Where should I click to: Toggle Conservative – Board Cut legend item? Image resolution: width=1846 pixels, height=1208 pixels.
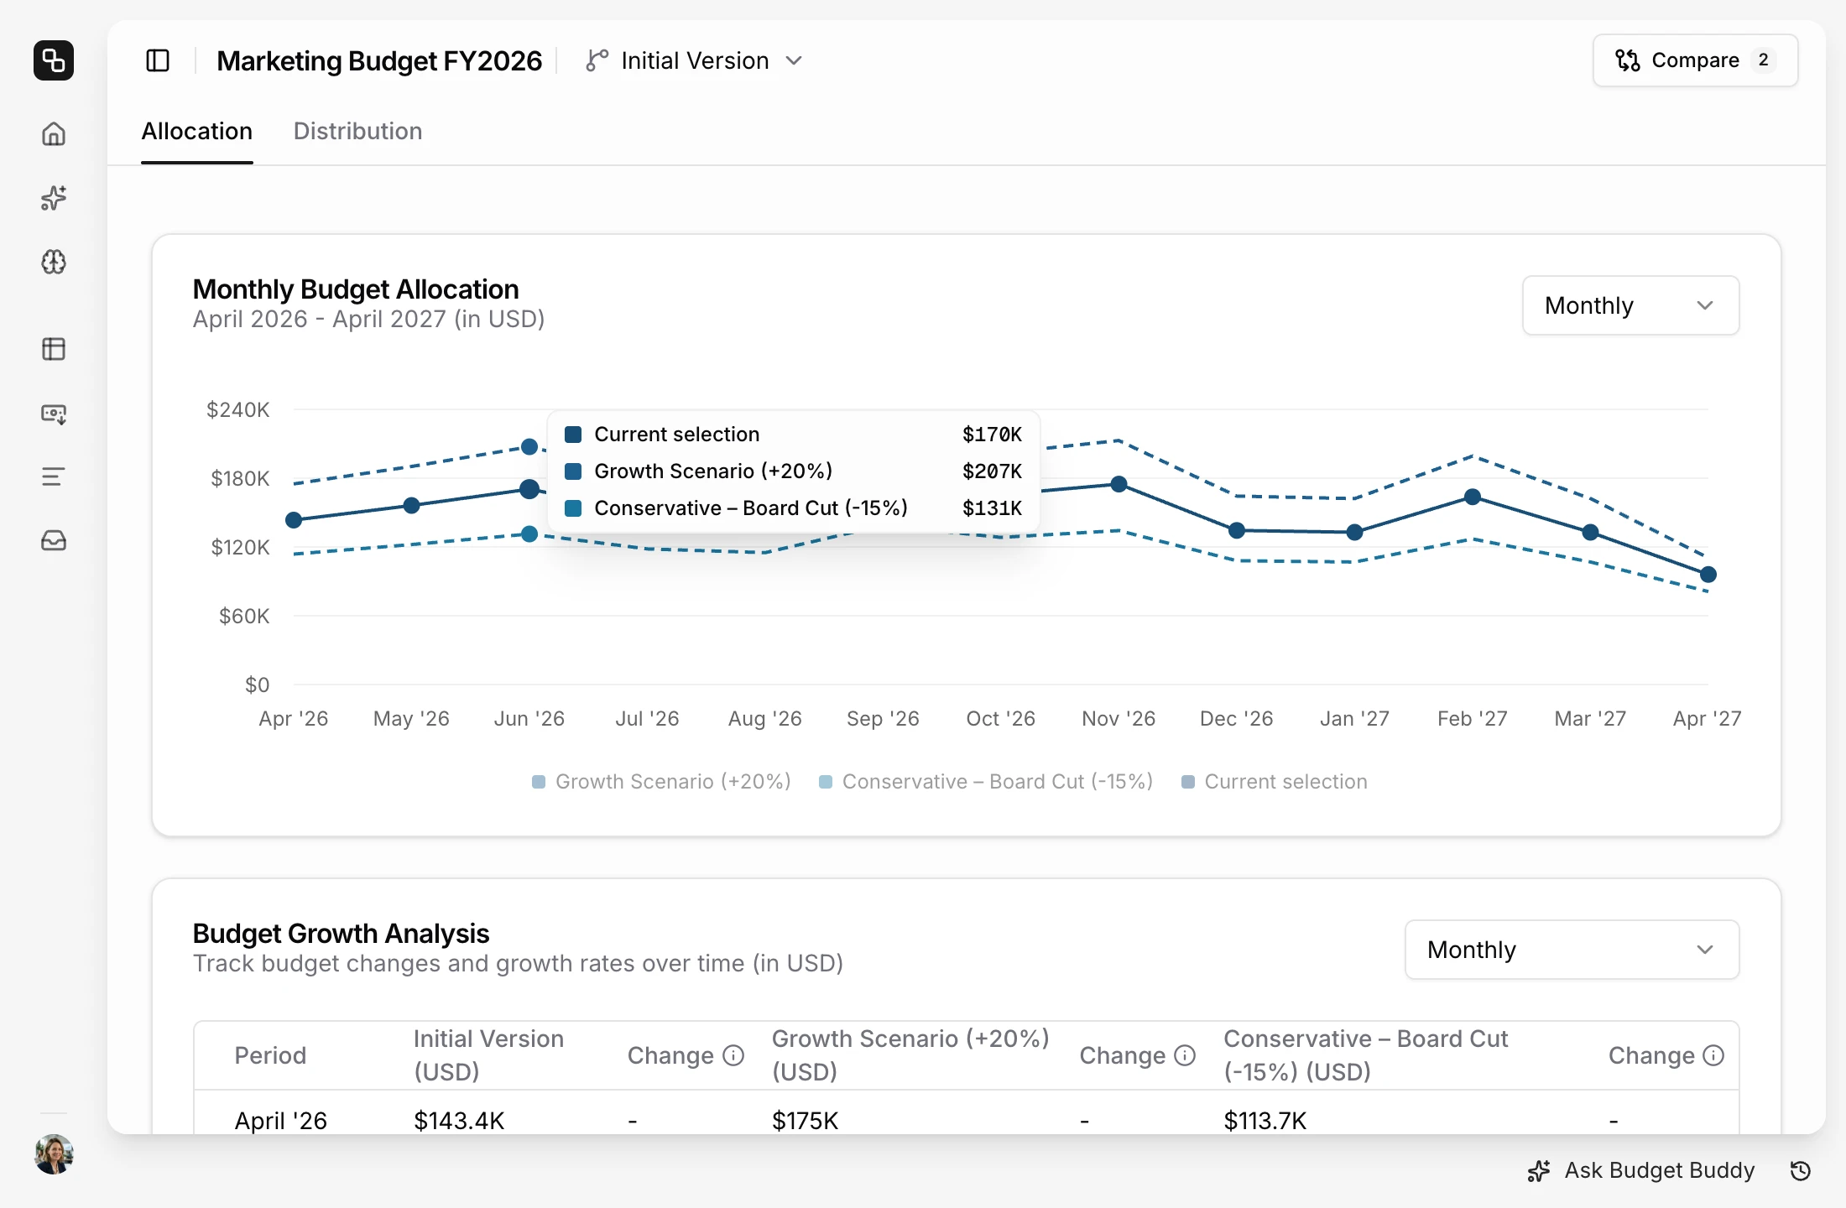tap(986, 782)
